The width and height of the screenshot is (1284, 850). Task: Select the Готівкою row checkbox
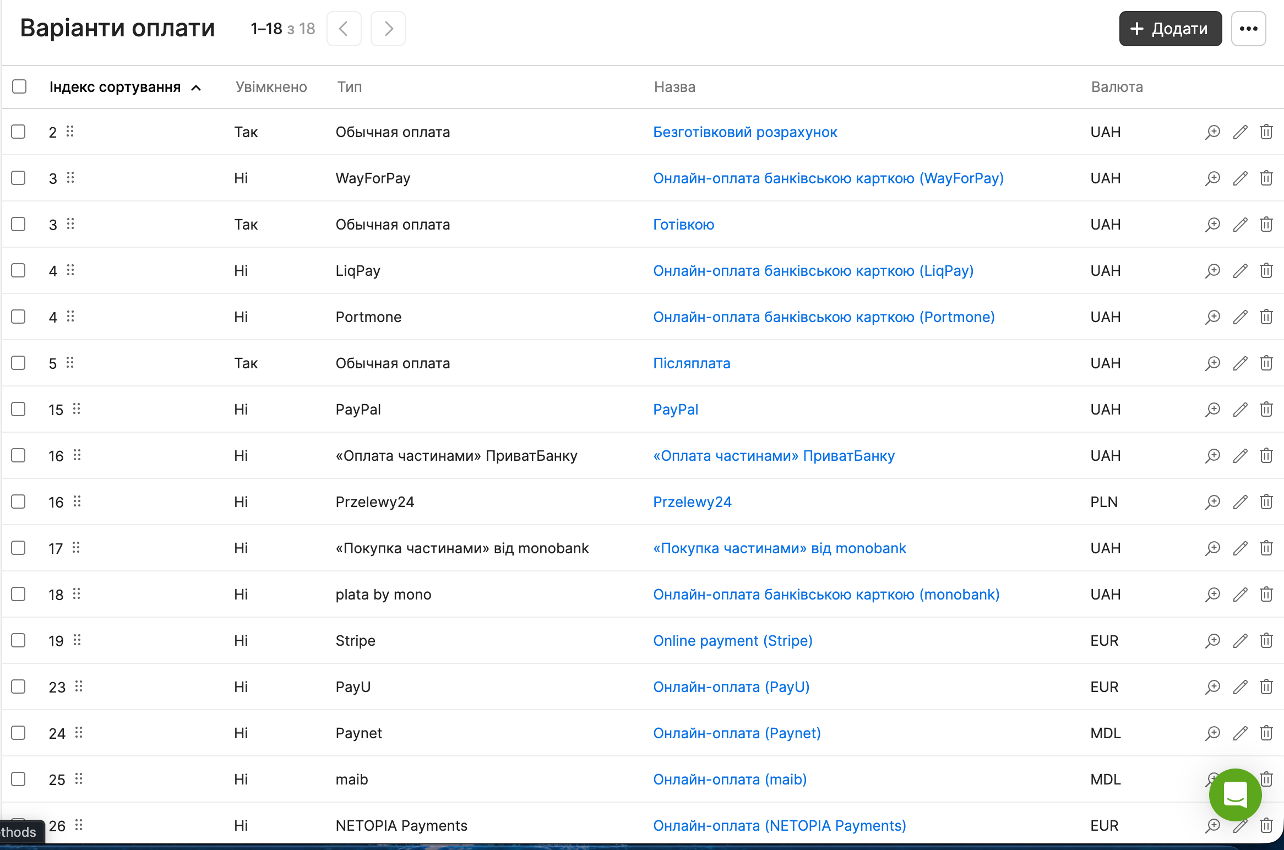click(18, 224)
